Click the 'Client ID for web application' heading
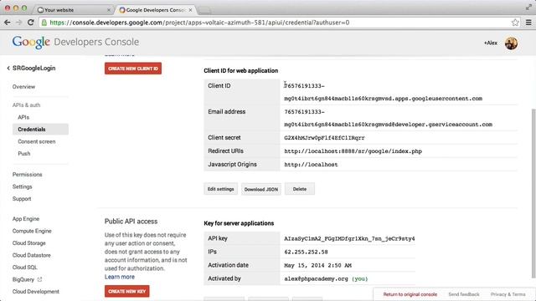Image resolution: width=536 pixels, height=301 pixels. (x=240, y=70)
